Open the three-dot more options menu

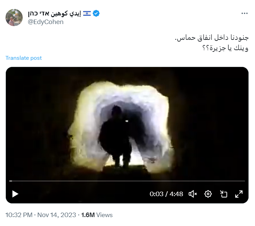point(244,13)
